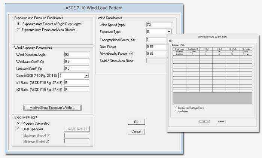This screenshot has height=158, width=262.
Task: Click the Directionality Factor, Kd field
Action: point(156,54)
